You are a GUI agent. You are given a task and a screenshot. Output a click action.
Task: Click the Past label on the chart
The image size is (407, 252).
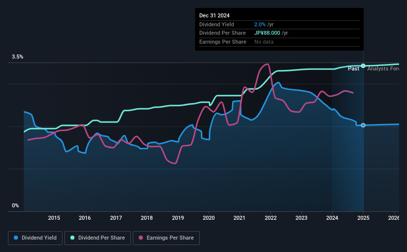[353, 68]
